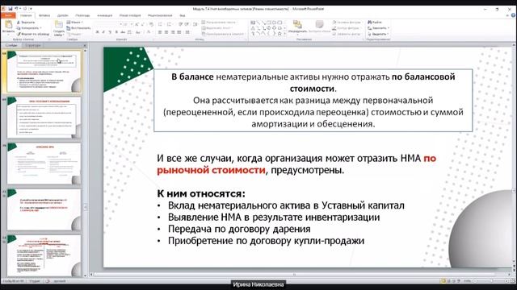Click the Bold formatting icon

click(x=97, y=32)
